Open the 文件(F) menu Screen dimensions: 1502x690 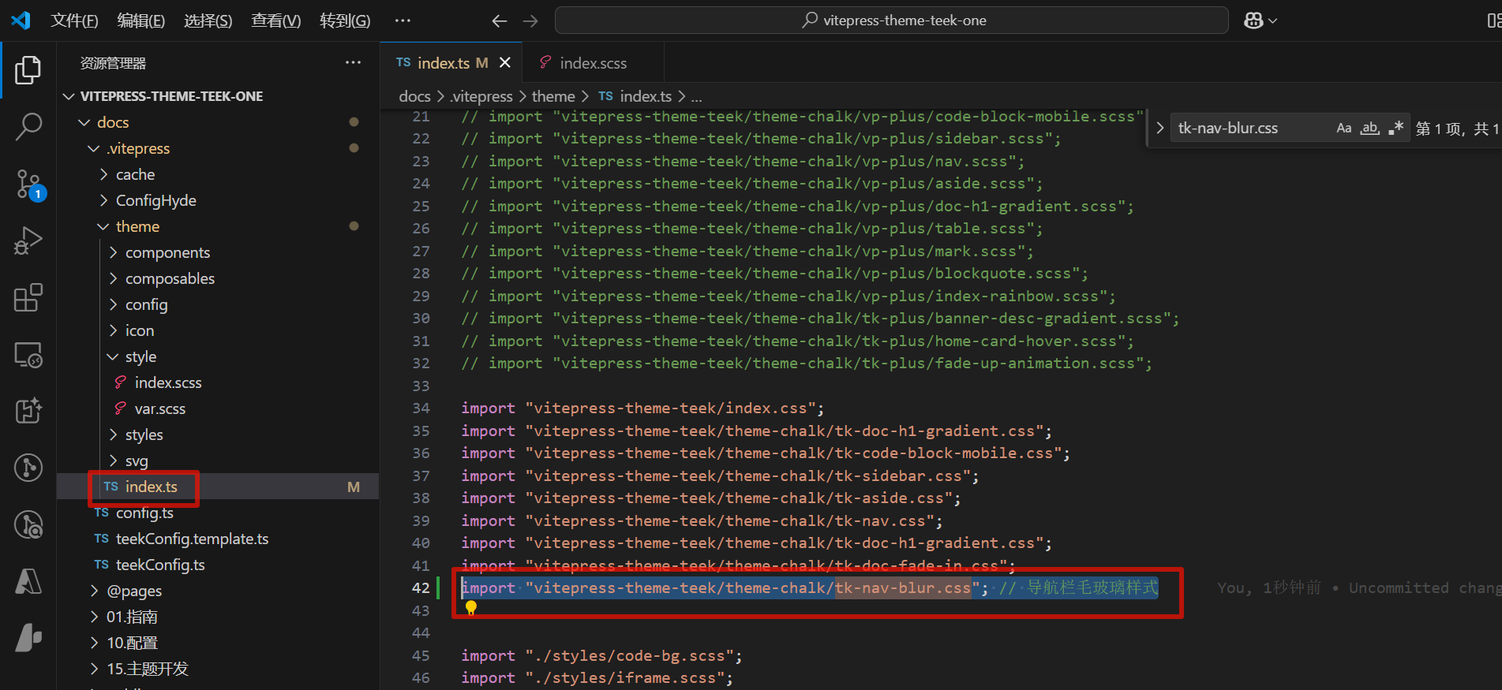coord(74,21)
